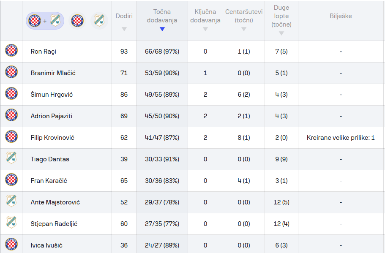This screenshot has height=253, width=385.
Task: Click Hajduk crest beside Ivica Ivušić
Action: (x=11, y=244)
